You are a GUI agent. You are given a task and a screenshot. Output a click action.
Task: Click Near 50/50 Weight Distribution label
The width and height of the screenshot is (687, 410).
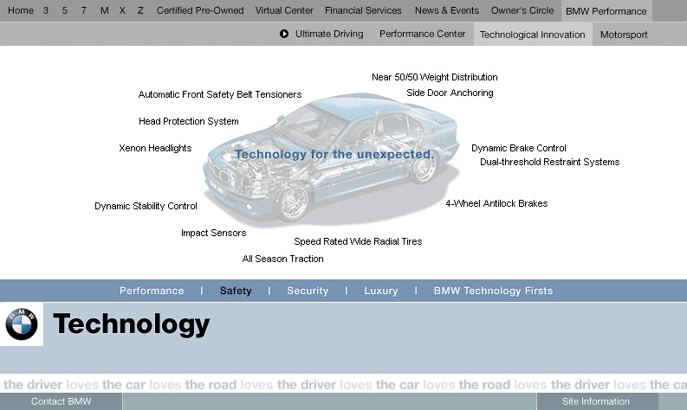click(435, 78)
